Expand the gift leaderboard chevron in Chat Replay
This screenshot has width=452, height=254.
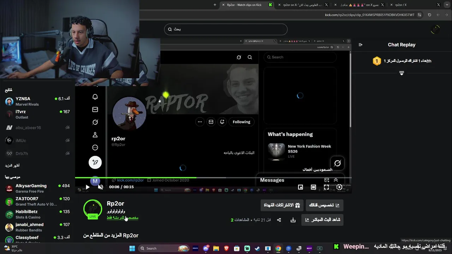tap(402, 73)
